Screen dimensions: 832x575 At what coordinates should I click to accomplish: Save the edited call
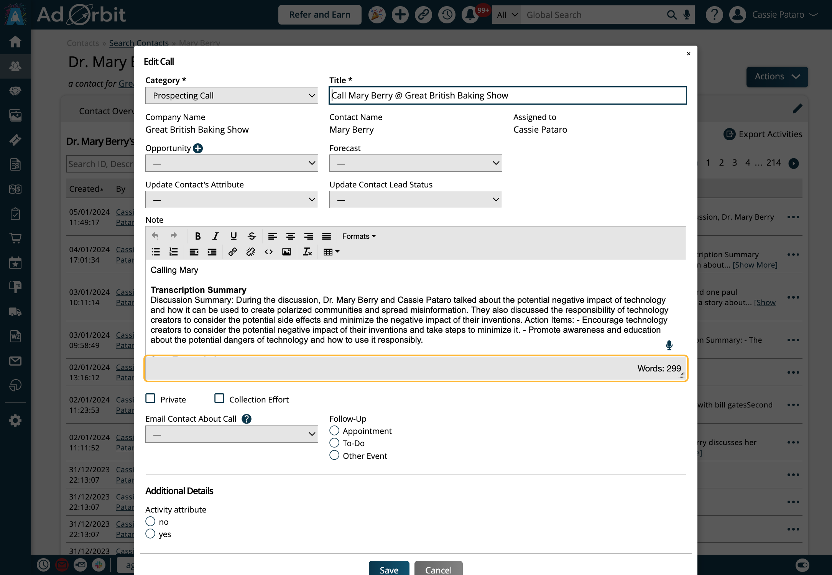click(x=389, y=569)
